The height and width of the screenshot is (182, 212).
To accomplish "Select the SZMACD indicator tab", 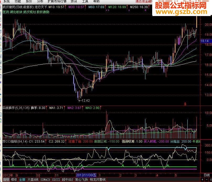I will (x=45, y=180).
